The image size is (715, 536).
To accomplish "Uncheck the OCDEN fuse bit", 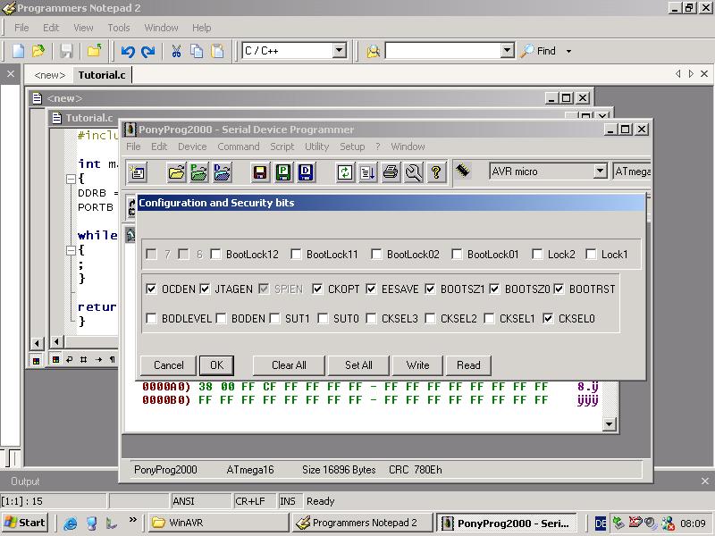I will [x=151, y=289].
